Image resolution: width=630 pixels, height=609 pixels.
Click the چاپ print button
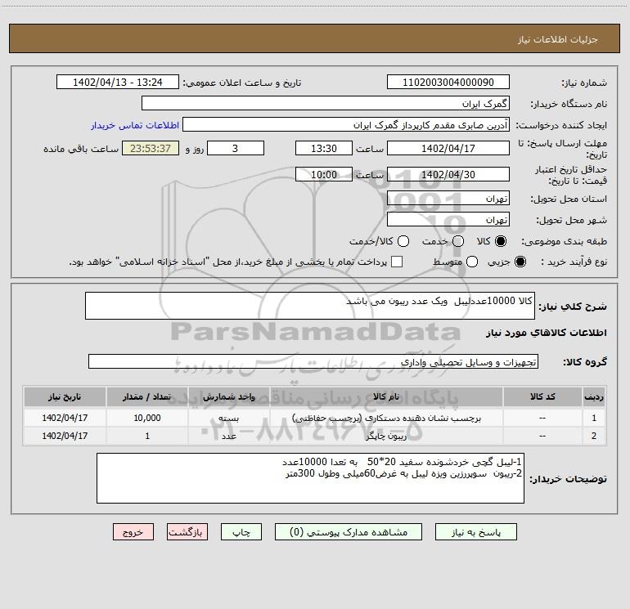[x=241, y=532]
